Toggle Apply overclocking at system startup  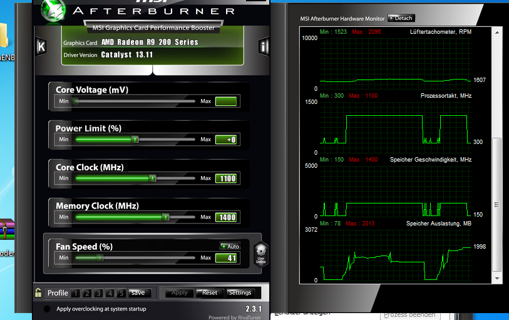point(47,309)
